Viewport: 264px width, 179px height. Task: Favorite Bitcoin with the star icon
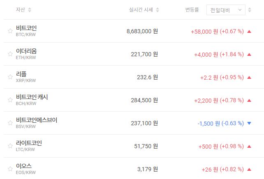(x=10, y=31)
